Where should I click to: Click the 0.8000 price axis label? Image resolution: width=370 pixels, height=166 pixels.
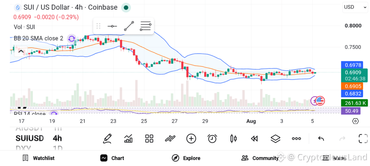point(353,26)
